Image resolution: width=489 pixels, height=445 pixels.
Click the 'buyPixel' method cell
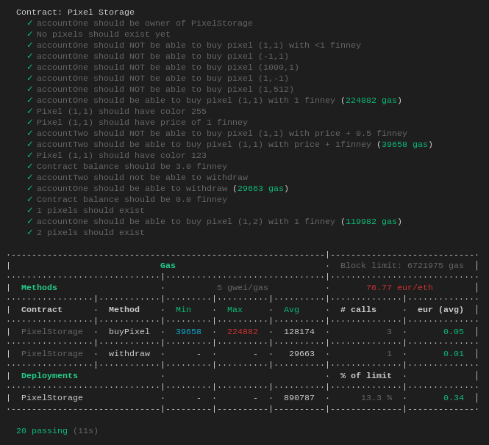[x=129, y=332]
